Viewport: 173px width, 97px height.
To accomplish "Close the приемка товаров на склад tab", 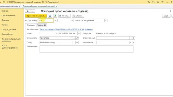I will [20, 6].
